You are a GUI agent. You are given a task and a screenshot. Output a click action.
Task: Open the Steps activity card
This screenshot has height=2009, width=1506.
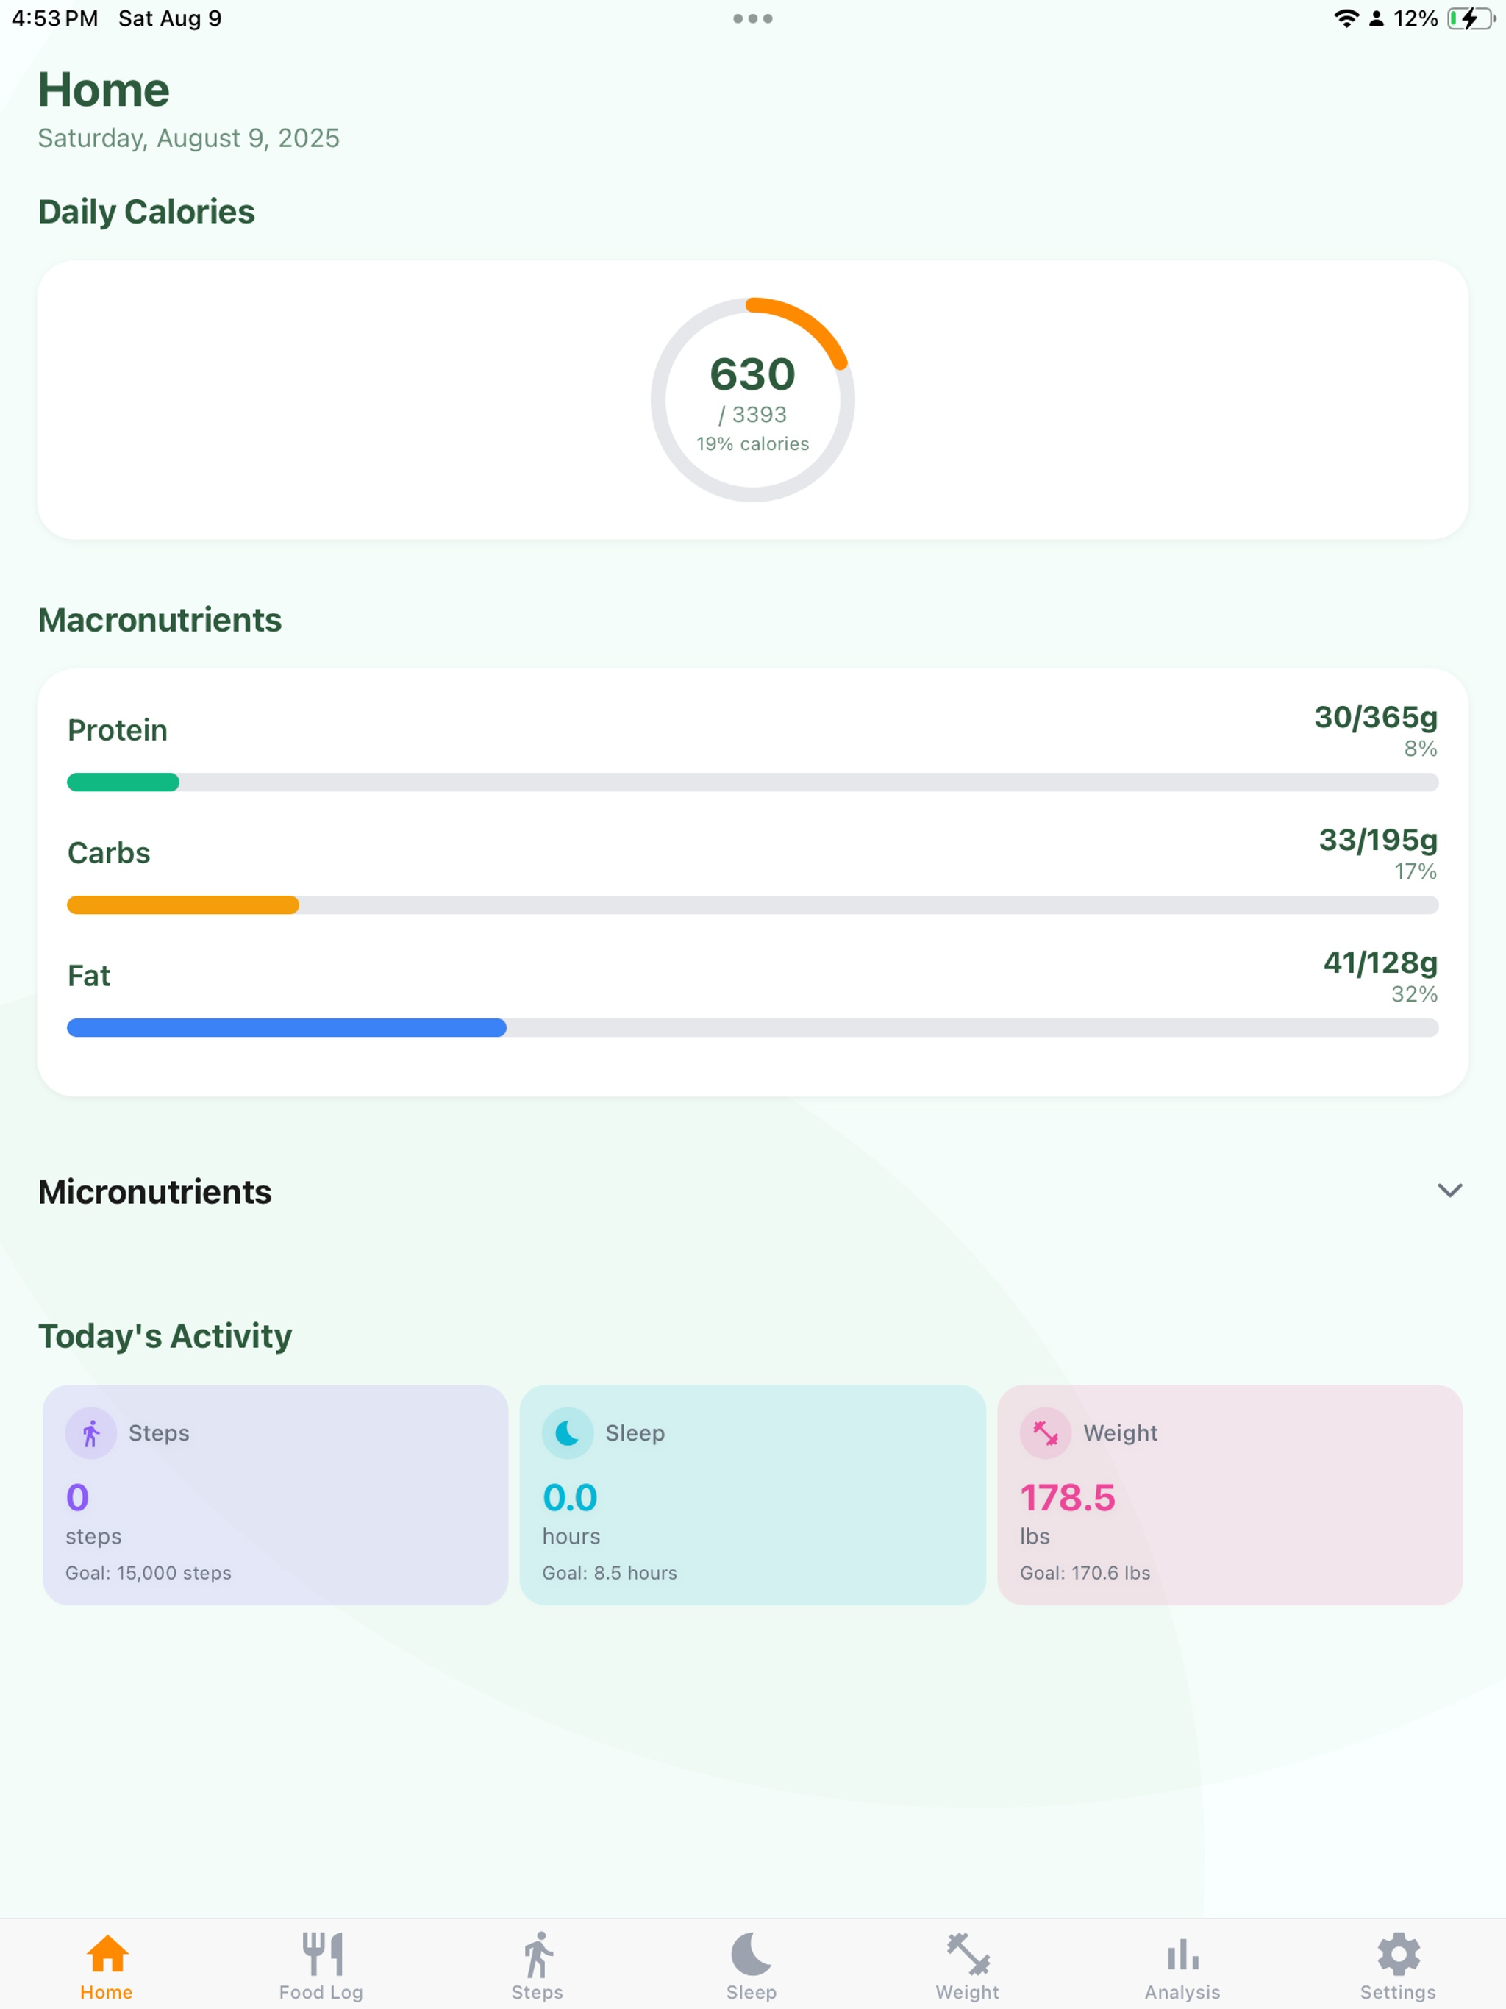tap(275, 1494)
